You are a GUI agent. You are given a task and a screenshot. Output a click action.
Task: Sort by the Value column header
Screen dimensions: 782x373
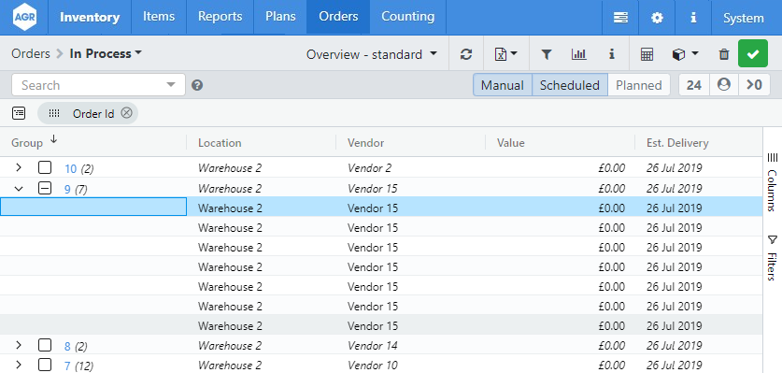560,142
